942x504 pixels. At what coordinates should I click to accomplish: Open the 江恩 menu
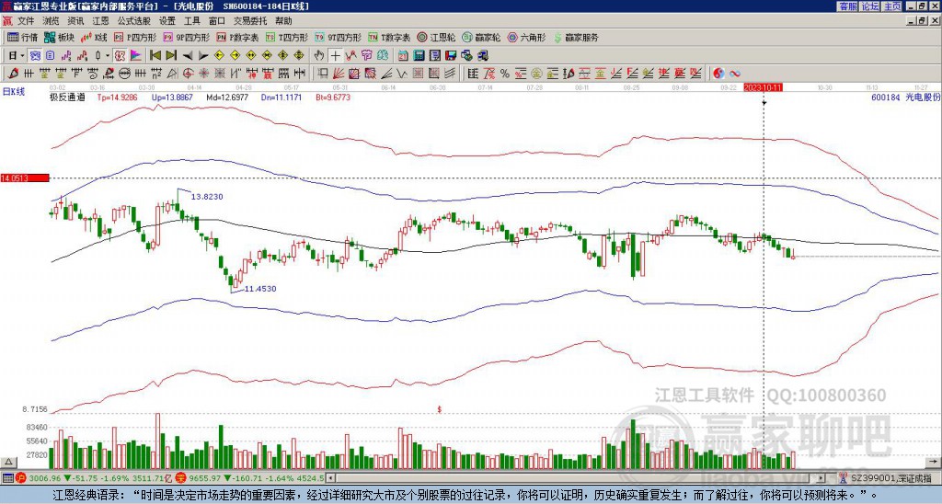101,21
